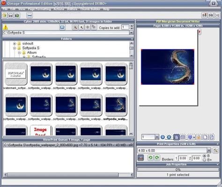Click the orange padlock icon under page preview
This screenshot has height=187, width=222.
coord(199,137)
